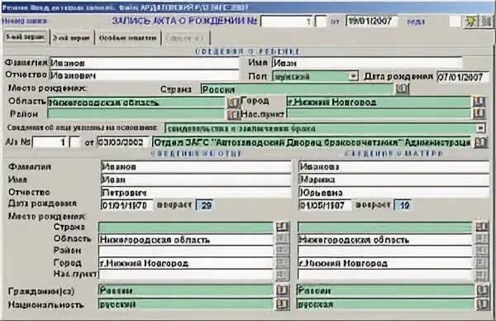496x321 pixels.
Task: Click mother's возраст field showing 19
Action: (403, 205)
